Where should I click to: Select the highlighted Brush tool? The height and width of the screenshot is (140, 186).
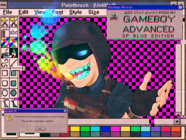tap(14, 52)
